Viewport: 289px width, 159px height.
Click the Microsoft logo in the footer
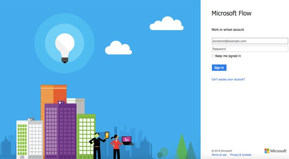(275, 151)
